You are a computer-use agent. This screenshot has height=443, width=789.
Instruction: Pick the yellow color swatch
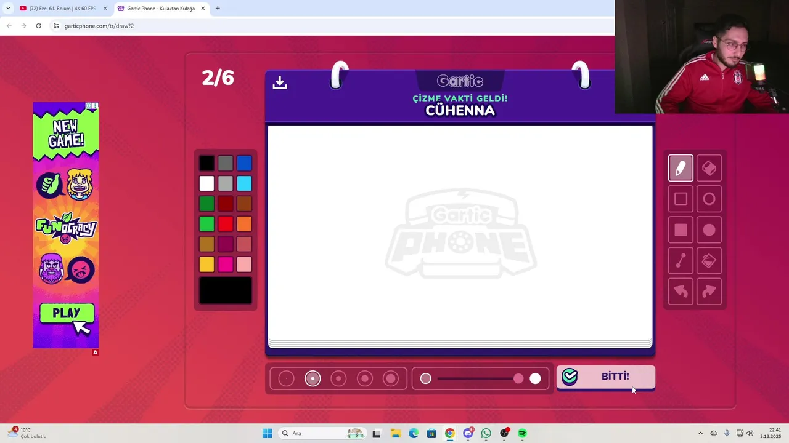pyautogui.click(x=206, y=265)
